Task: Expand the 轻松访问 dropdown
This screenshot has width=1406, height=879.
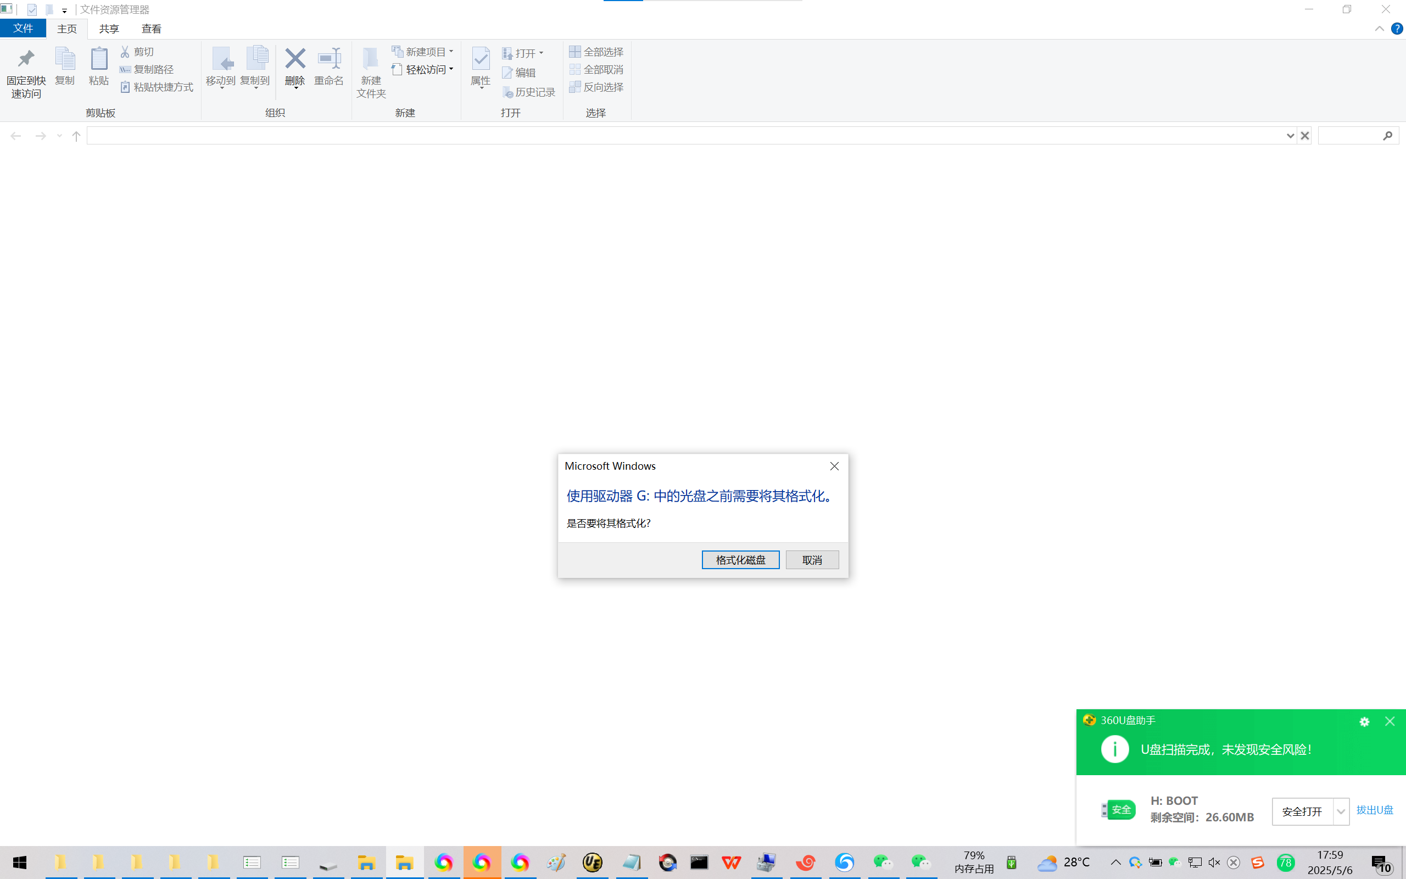Action: click(451, 69)
